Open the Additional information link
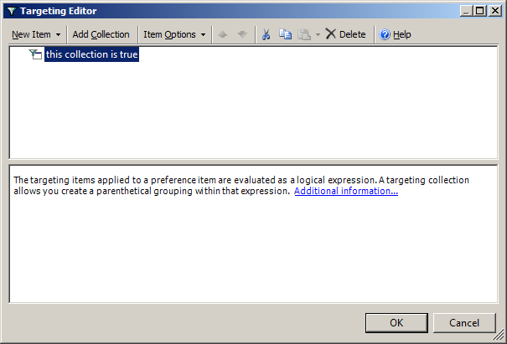 (345, 191)
